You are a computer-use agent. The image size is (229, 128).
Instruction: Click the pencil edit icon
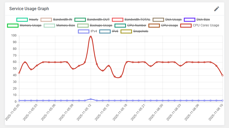pyautogui.click(x=217, y=9)
